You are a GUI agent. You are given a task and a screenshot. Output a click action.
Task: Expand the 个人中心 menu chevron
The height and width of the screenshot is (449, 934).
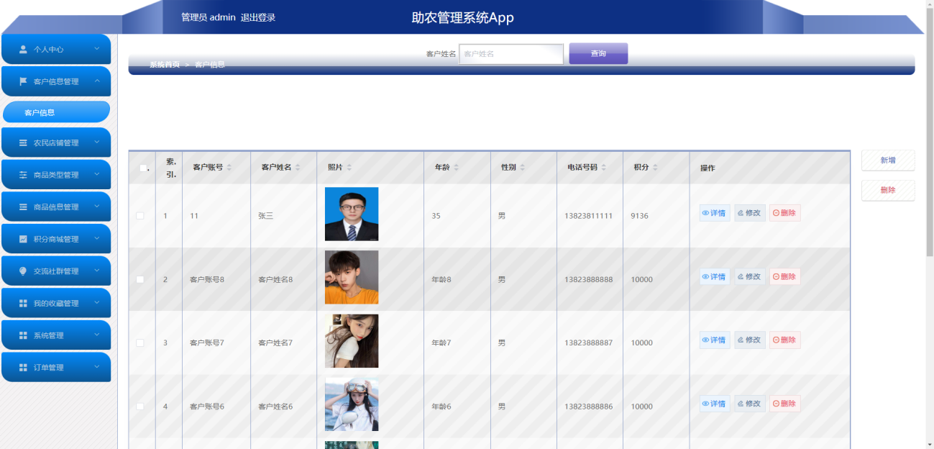coord(97,49)
